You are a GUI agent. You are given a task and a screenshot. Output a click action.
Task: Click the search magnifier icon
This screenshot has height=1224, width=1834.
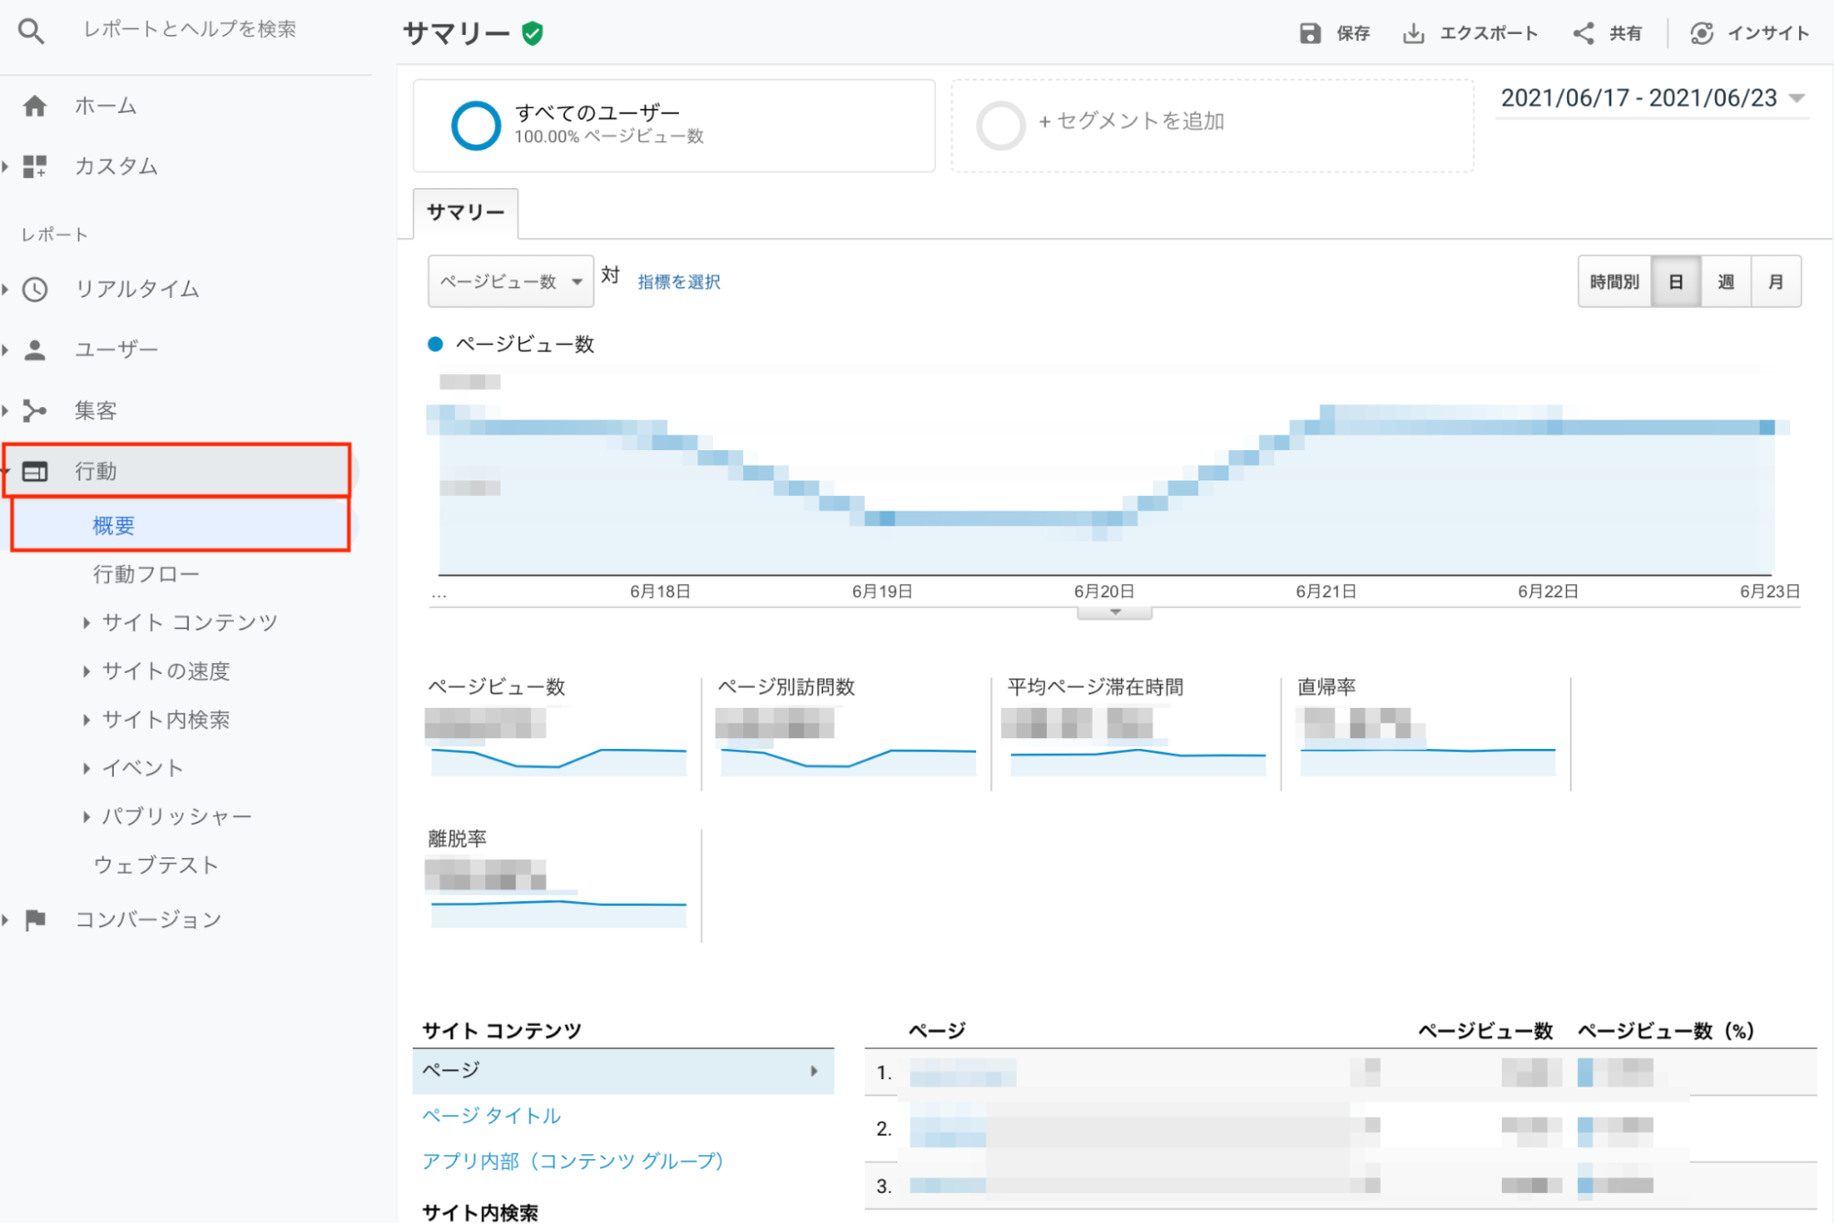point(31,31)
